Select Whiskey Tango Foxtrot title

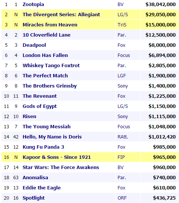coord(51,66)
